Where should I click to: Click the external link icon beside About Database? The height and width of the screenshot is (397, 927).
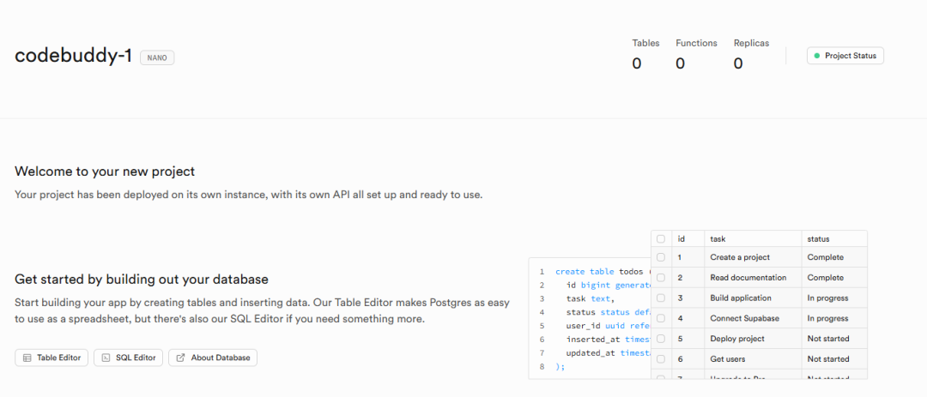[180, 358]
